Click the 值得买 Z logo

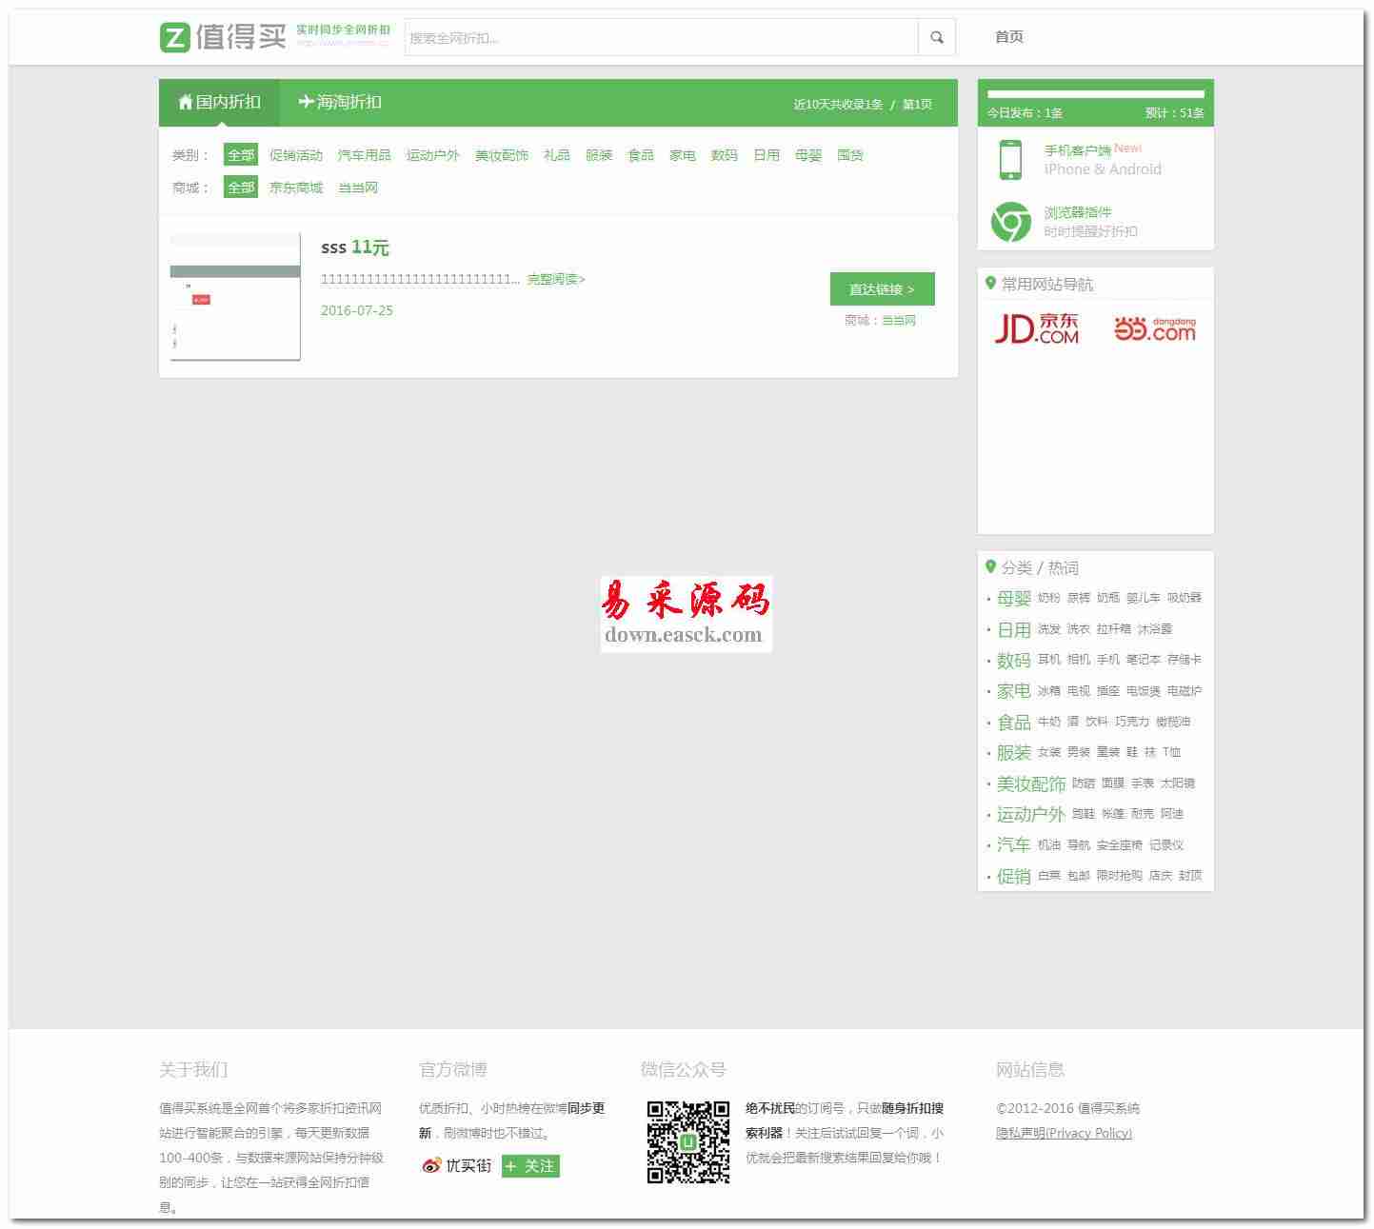pos(223,37)
